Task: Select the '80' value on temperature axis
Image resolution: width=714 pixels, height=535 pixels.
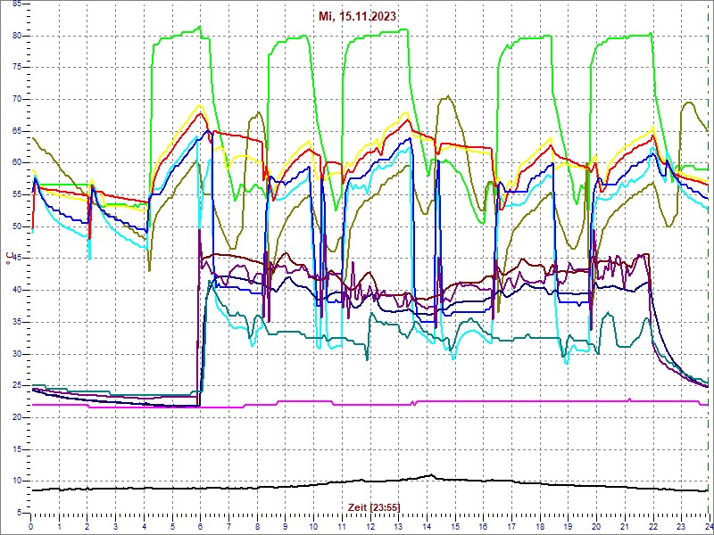Action: (x=16, y=36)
